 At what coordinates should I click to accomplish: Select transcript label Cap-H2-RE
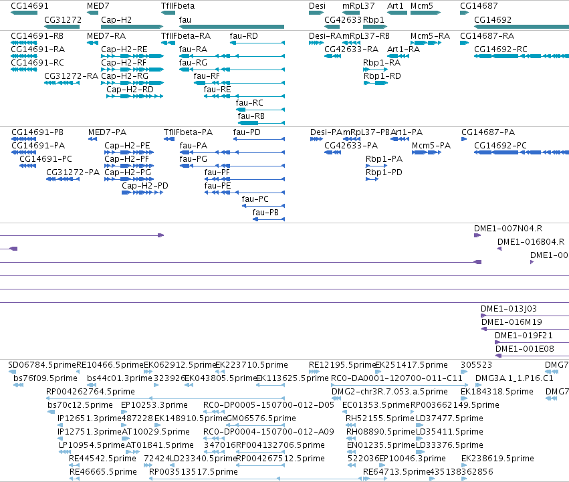pos(124,49)
